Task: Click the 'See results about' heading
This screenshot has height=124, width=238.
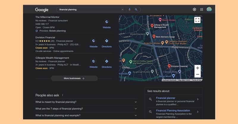Action: pyautogui.click(x=158, y=91)
